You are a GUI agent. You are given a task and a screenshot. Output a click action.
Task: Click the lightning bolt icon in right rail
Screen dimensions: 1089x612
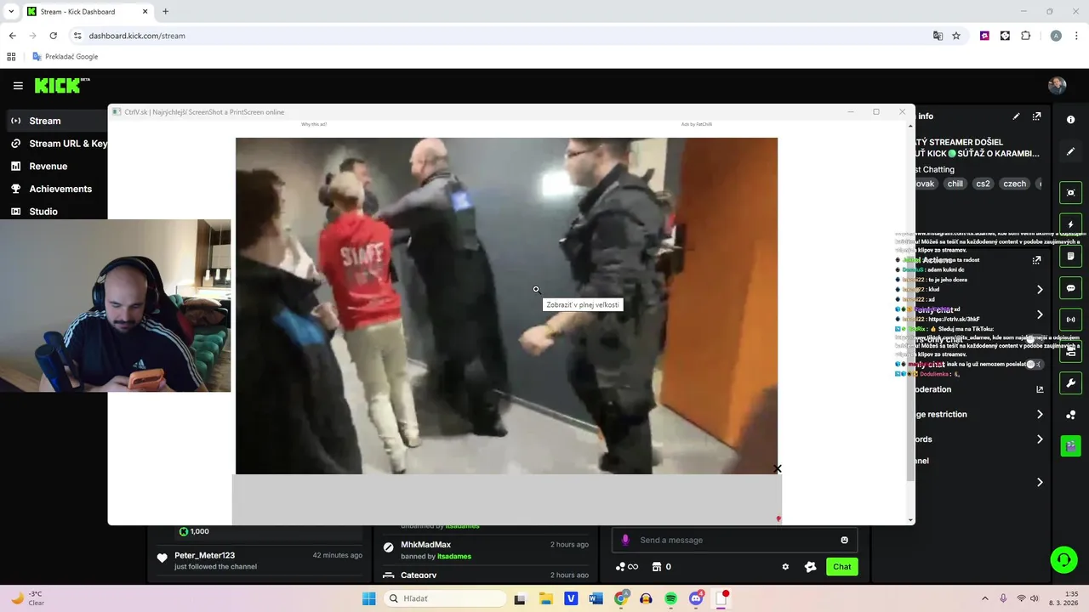pos(1070,224)
